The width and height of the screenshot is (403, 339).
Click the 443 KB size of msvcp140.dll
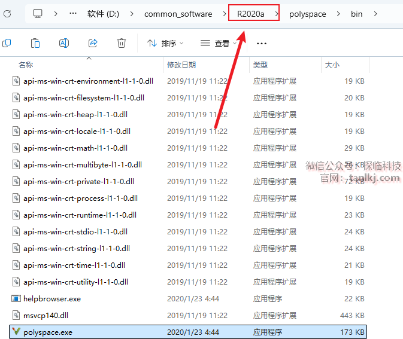(352, 316)
